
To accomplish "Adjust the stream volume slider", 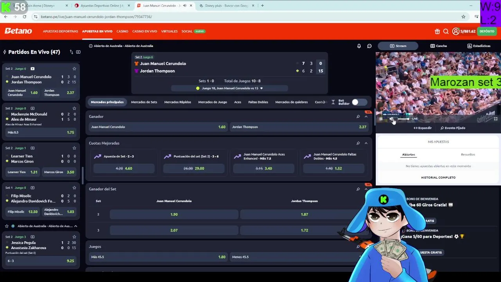I will [x=402, y=119].
